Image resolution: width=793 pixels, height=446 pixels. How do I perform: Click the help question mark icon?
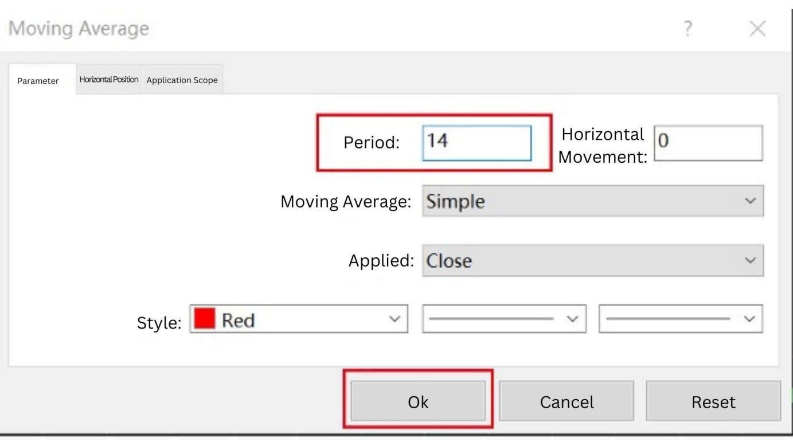click(687, 28)
